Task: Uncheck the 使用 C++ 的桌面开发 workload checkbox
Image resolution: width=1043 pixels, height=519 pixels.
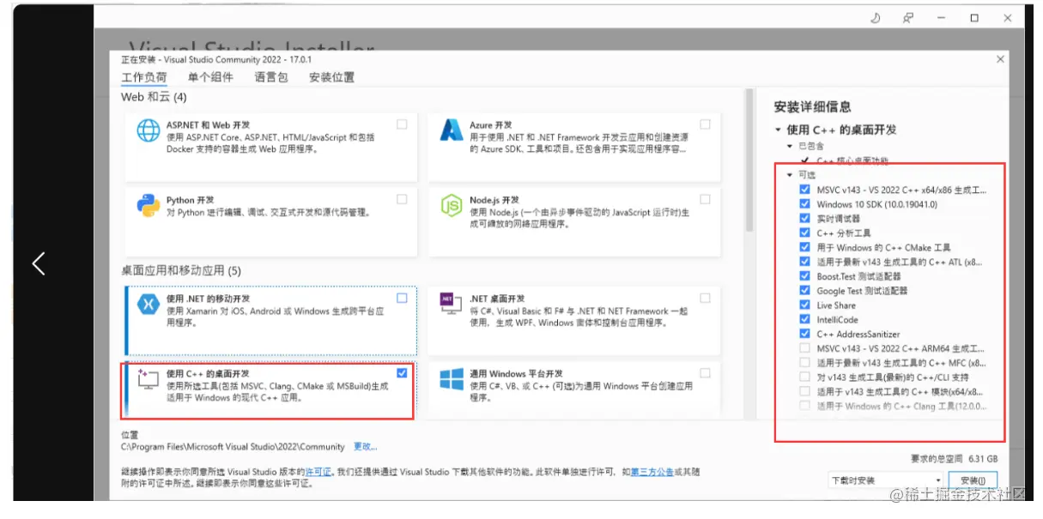Action: (x=402, y=373)
